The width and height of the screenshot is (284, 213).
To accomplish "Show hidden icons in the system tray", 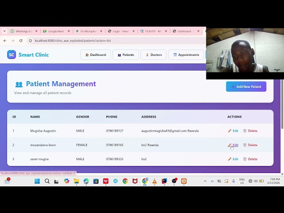I will point(205,181).
